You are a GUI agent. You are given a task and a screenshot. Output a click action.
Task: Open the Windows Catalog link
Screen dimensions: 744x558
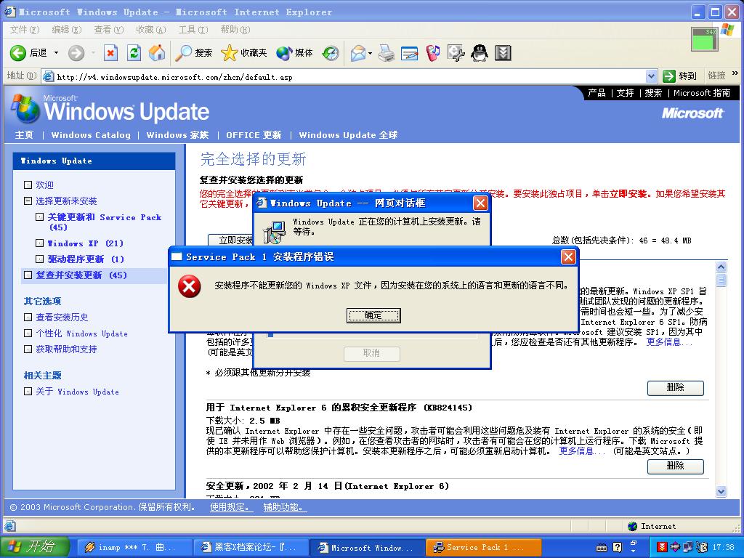[x=91, y=135]
